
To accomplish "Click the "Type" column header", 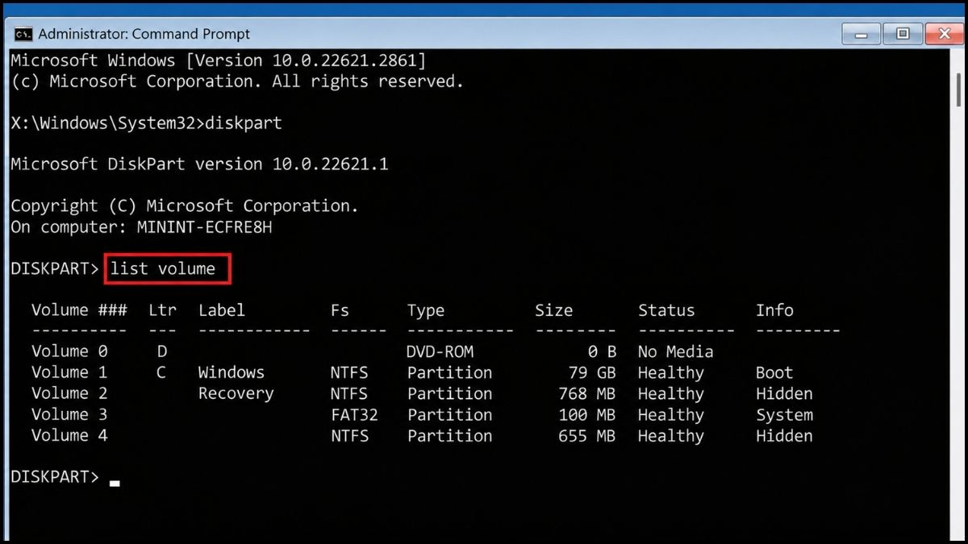I will (426, 311).
